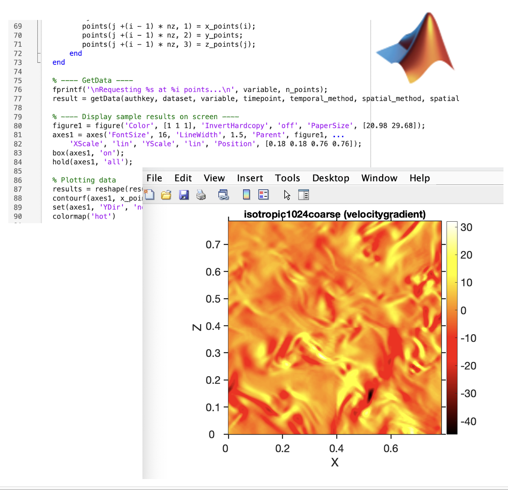Screen dimensions: 508x490
Task: Insert a colorbar using its toolbar icon
Action: (x=246, y=195)
